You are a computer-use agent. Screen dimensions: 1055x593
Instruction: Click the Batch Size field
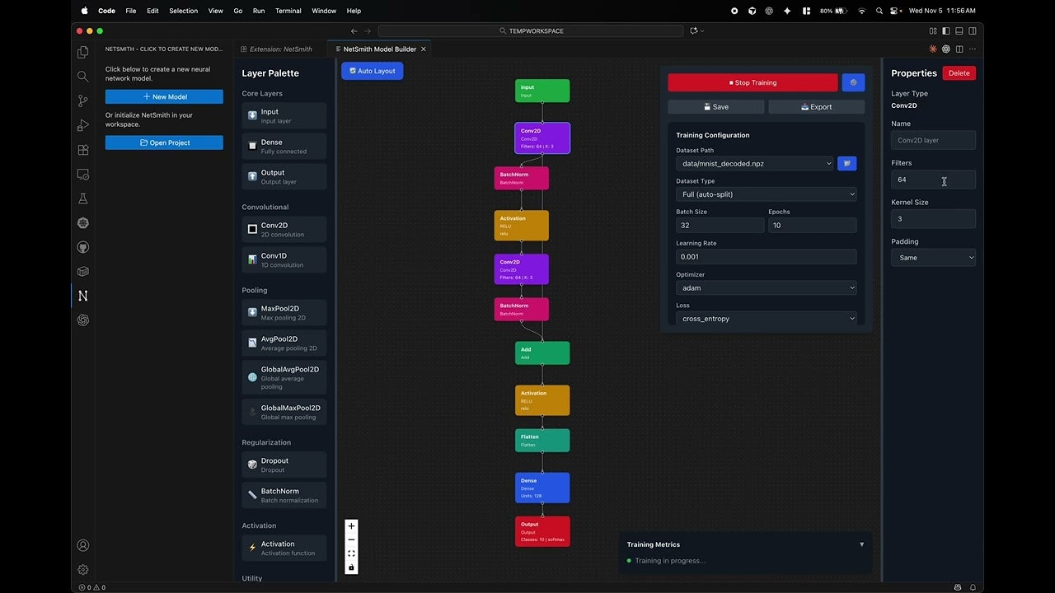click(720, 225)
